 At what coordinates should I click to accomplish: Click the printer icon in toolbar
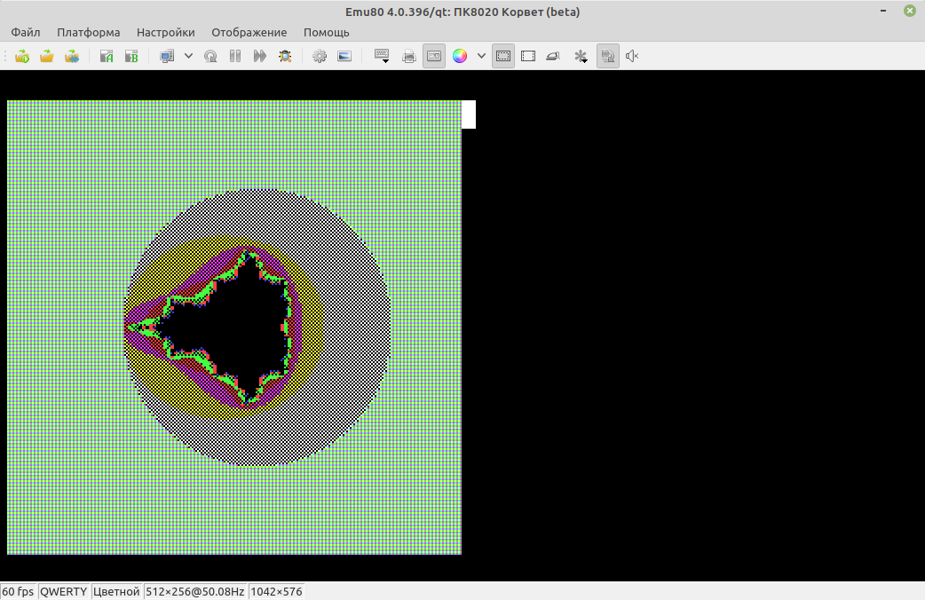[409, 56]
